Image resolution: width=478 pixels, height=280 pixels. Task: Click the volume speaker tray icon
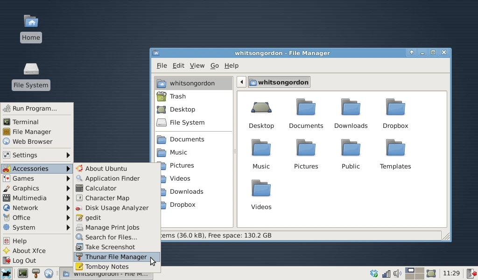click(x=397, y=273)
